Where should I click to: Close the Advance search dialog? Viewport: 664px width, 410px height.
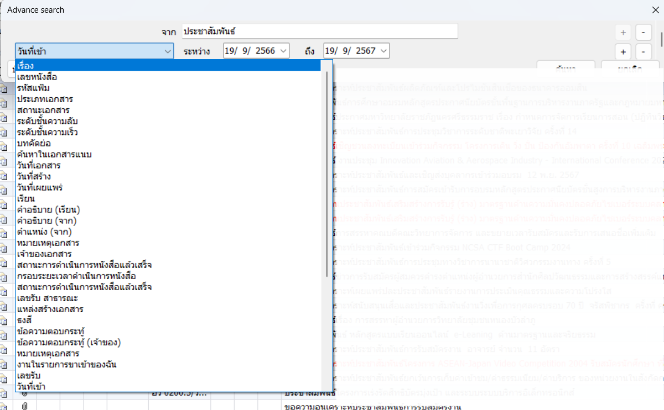click(x=655, y=9)
